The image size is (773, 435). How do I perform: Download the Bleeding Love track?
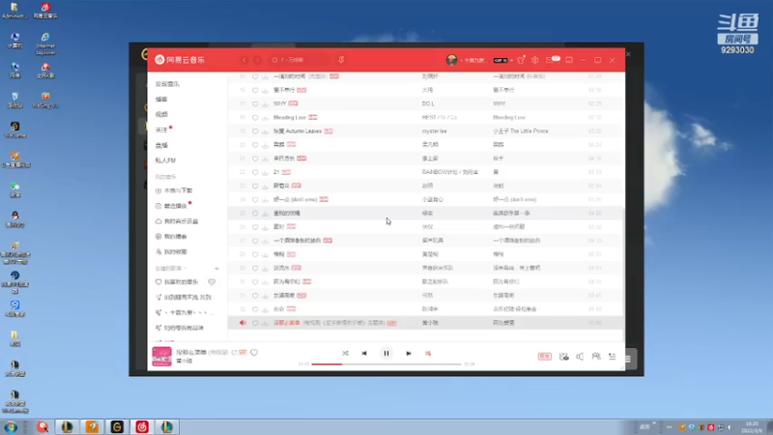point(265,117)
